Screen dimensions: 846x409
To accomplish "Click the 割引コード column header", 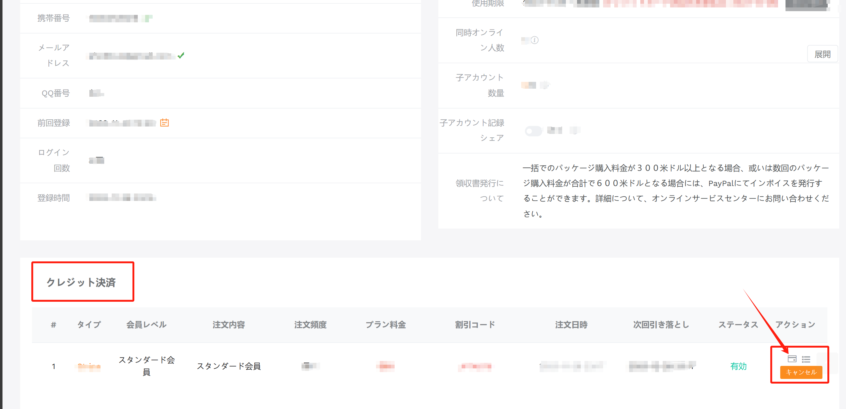I will point(475,325).
